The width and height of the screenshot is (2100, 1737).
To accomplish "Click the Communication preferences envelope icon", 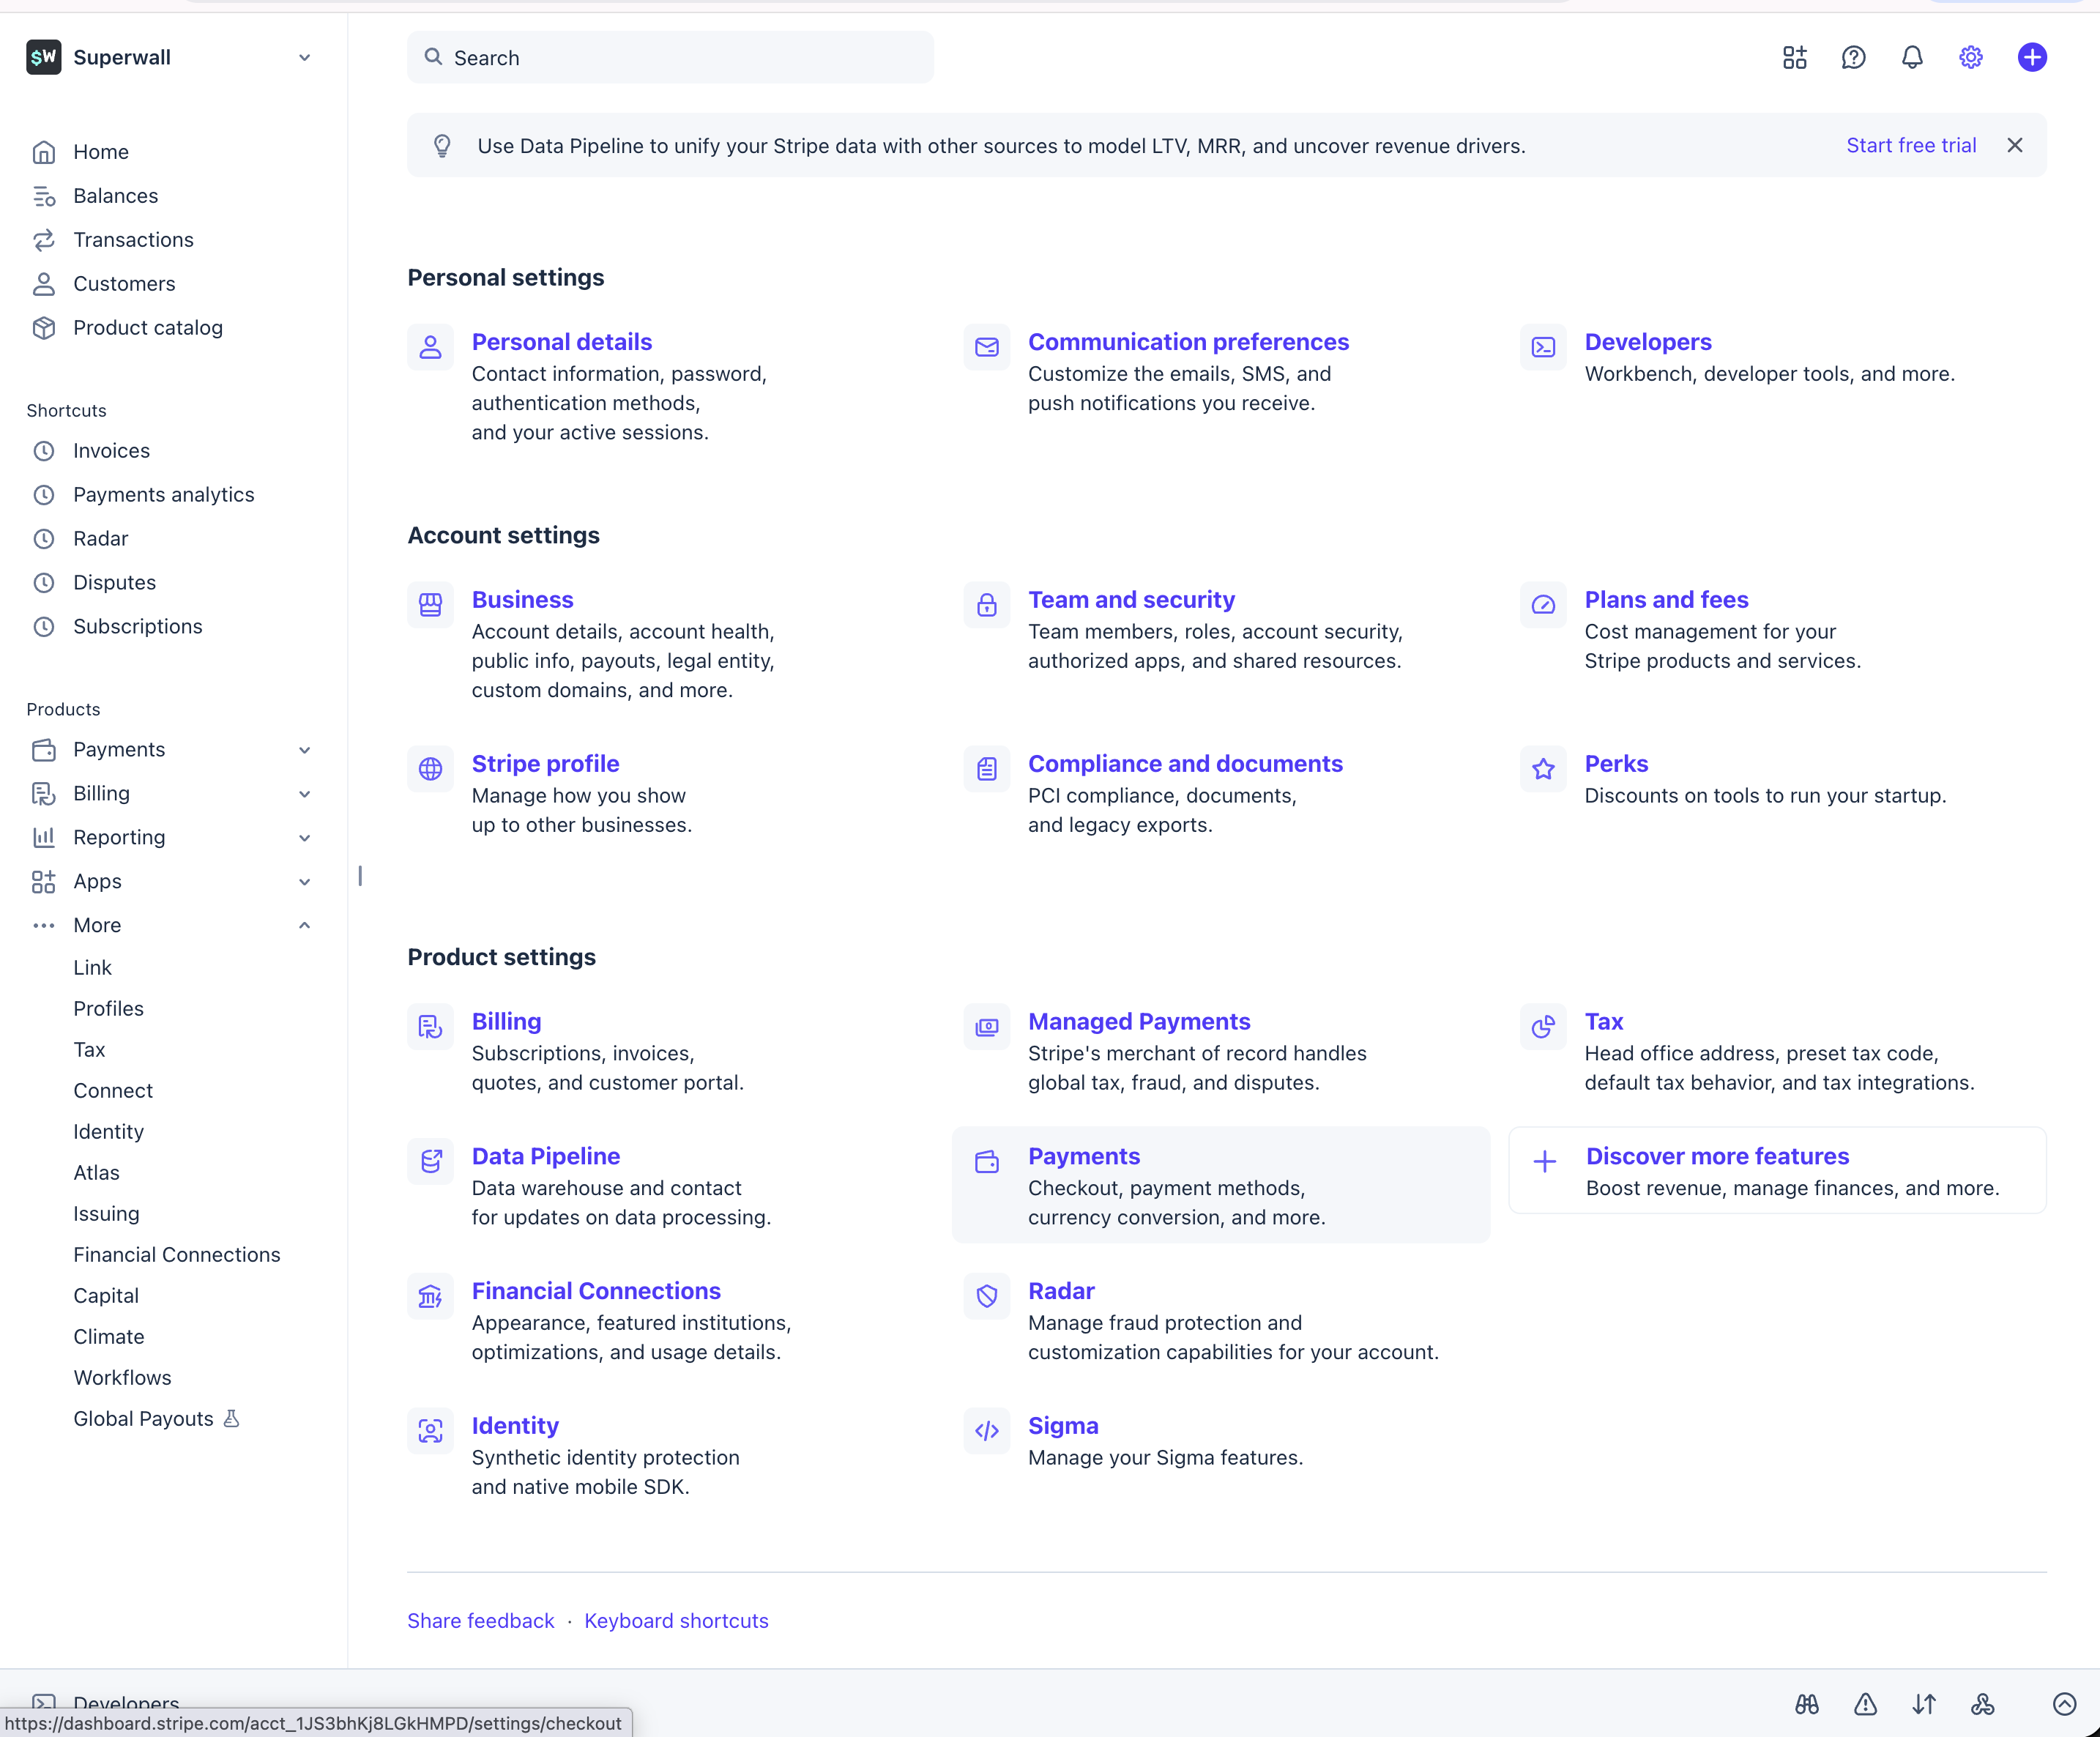I will click(987, 347).
